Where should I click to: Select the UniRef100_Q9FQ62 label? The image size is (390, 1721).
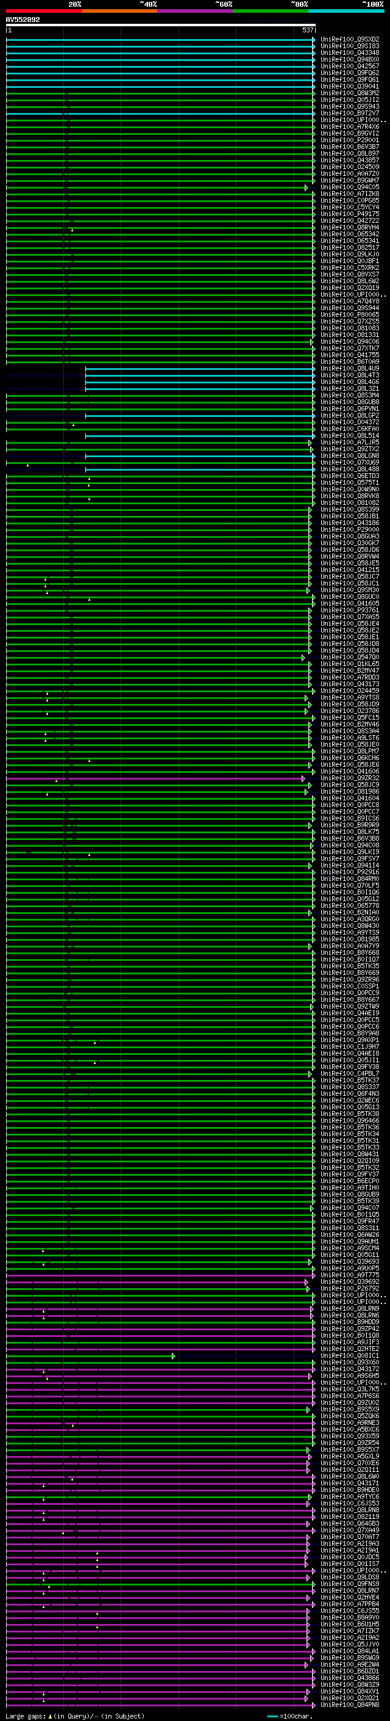click(x=350, y=73)
